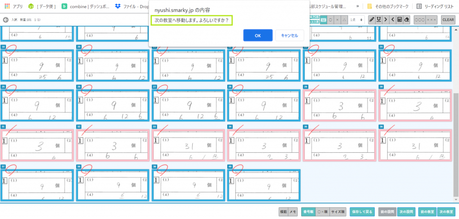Select the pencil drawing tool

pyautogui.click(x=372, y=20)
